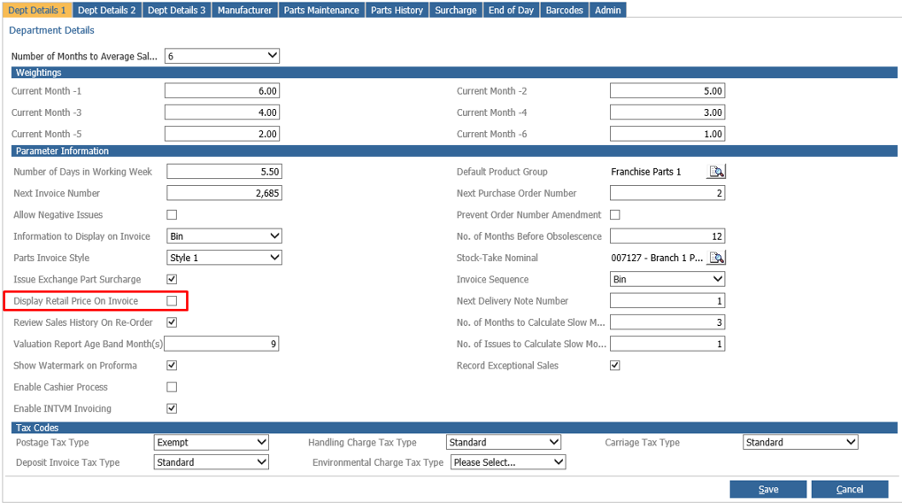This screenshot has height=503, width=902.
Task: Enable Display Retail Price On Invoice
Action: point(172,300)
